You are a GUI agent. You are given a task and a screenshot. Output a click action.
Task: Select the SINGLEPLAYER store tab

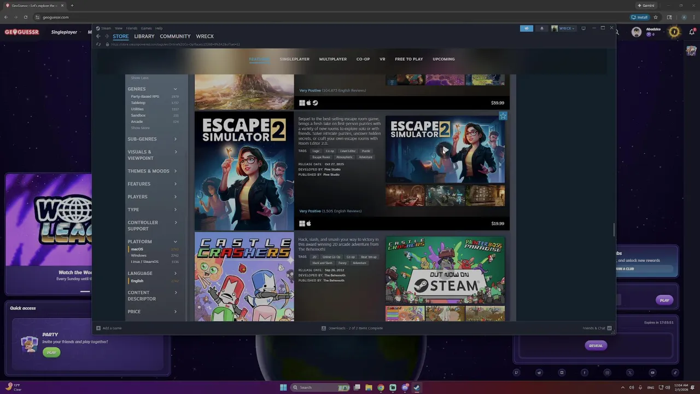(x=295, y=59)
